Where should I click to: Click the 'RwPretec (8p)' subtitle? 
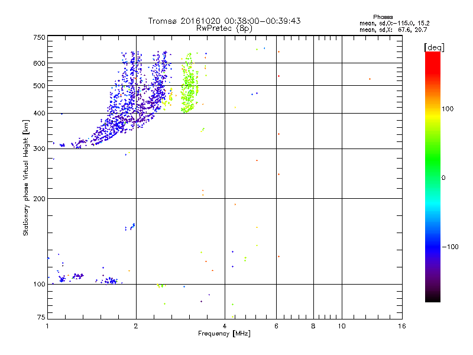click(224, 28)
